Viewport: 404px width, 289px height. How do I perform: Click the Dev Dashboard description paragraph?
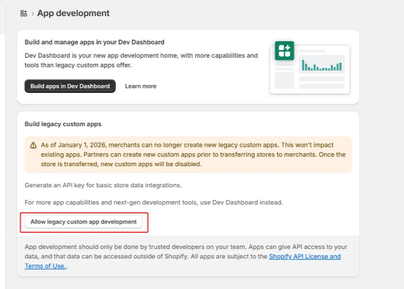(x=141, y=60)
